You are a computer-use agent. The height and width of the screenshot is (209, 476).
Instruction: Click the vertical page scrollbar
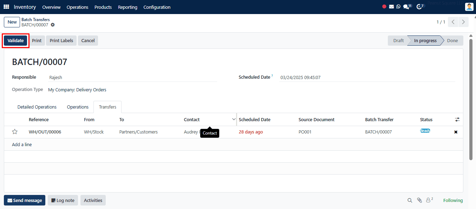point(471,99)
